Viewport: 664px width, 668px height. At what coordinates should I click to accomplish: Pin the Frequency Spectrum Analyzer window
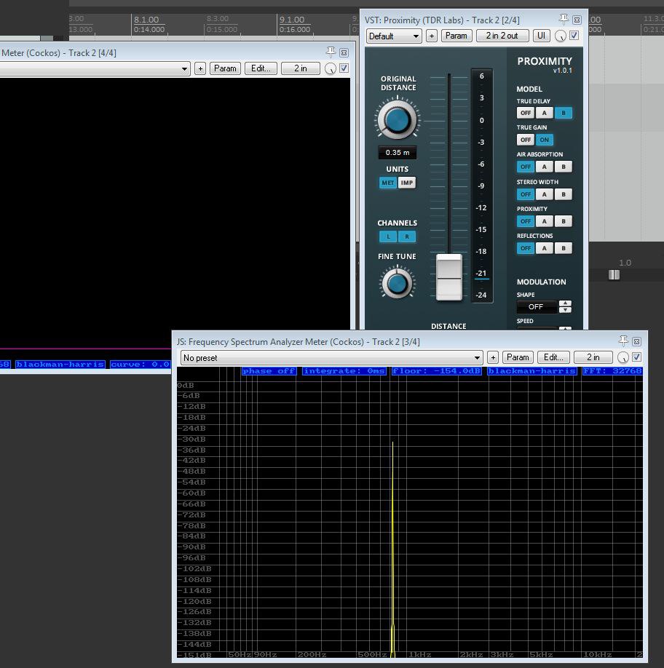(x=623, y=341)
